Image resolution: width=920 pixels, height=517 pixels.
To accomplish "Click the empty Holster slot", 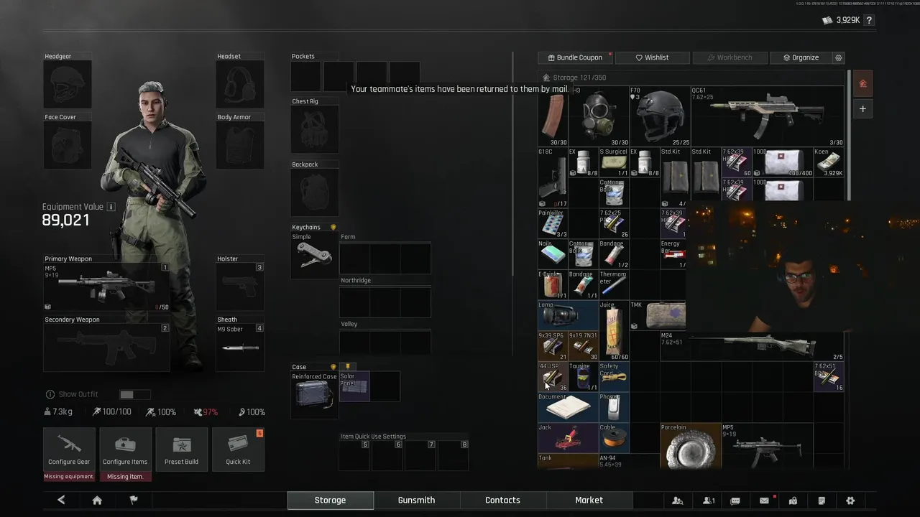I will pyautogui.click(x=240, y=287).
